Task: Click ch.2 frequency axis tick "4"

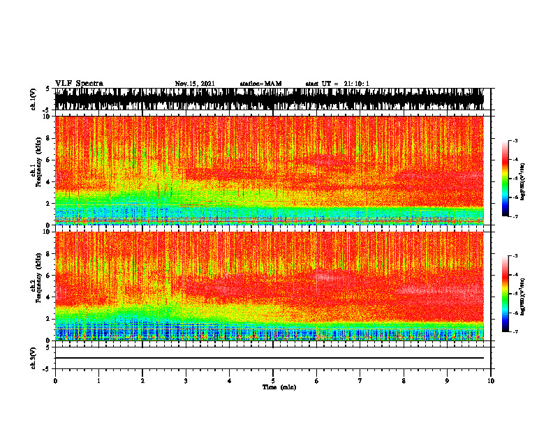Action: [50, 297]
